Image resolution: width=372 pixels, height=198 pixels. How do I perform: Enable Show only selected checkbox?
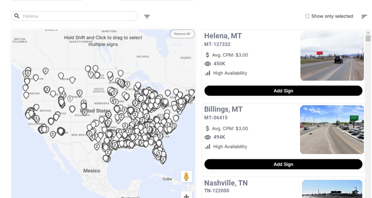point(307,17)
